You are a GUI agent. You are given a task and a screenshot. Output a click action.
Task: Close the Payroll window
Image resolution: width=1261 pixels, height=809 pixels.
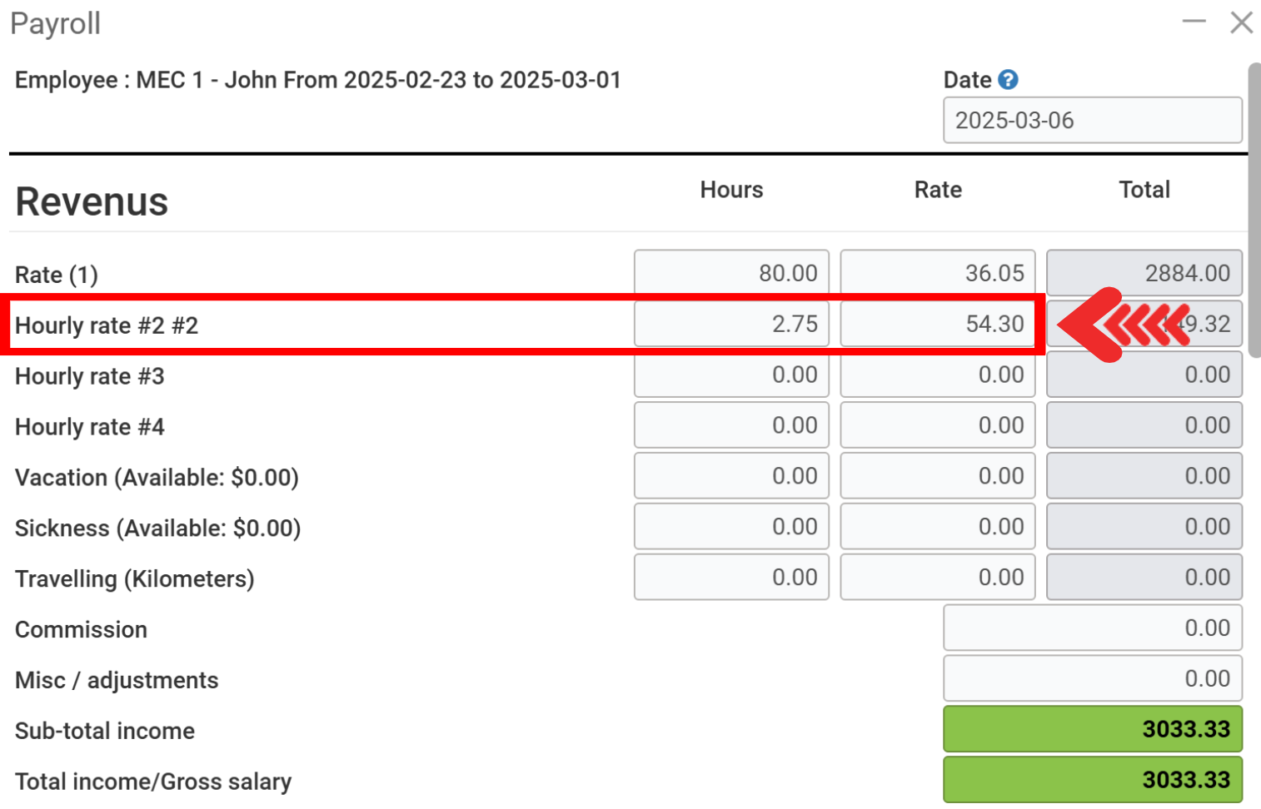(x=1241, y=22)
